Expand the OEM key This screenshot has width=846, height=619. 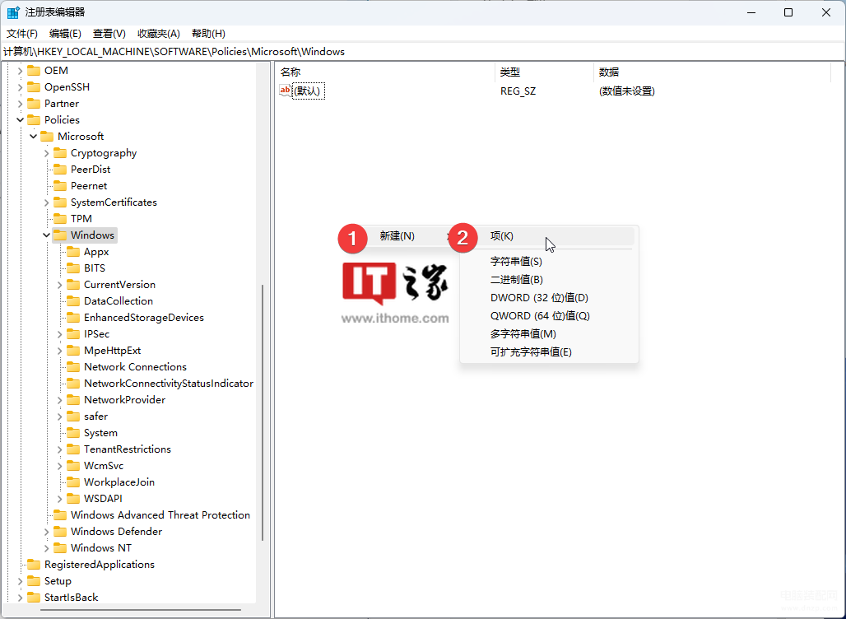coord(21,71)
